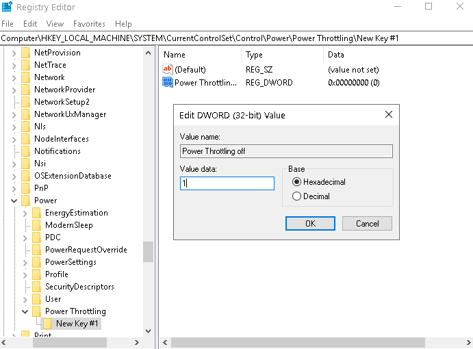Click the tree pane vertical scrollbar thumb
473x349 pixels.
[x=148, y=252]
